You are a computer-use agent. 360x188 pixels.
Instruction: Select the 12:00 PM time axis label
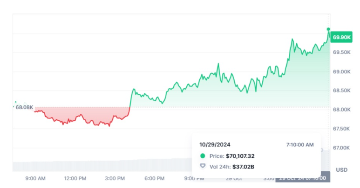[x=75, y=178]
